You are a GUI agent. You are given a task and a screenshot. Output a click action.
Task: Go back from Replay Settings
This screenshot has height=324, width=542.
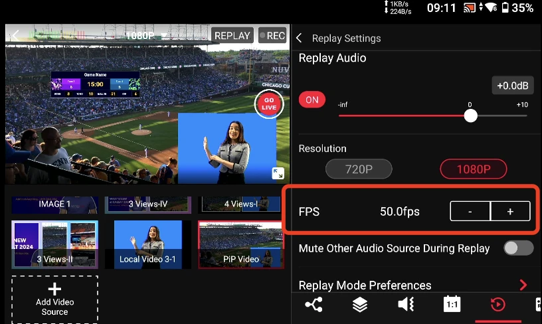tap(300, 39)
